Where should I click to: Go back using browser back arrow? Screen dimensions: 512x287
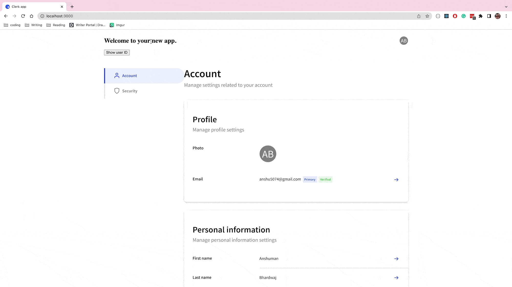(6, 16)
